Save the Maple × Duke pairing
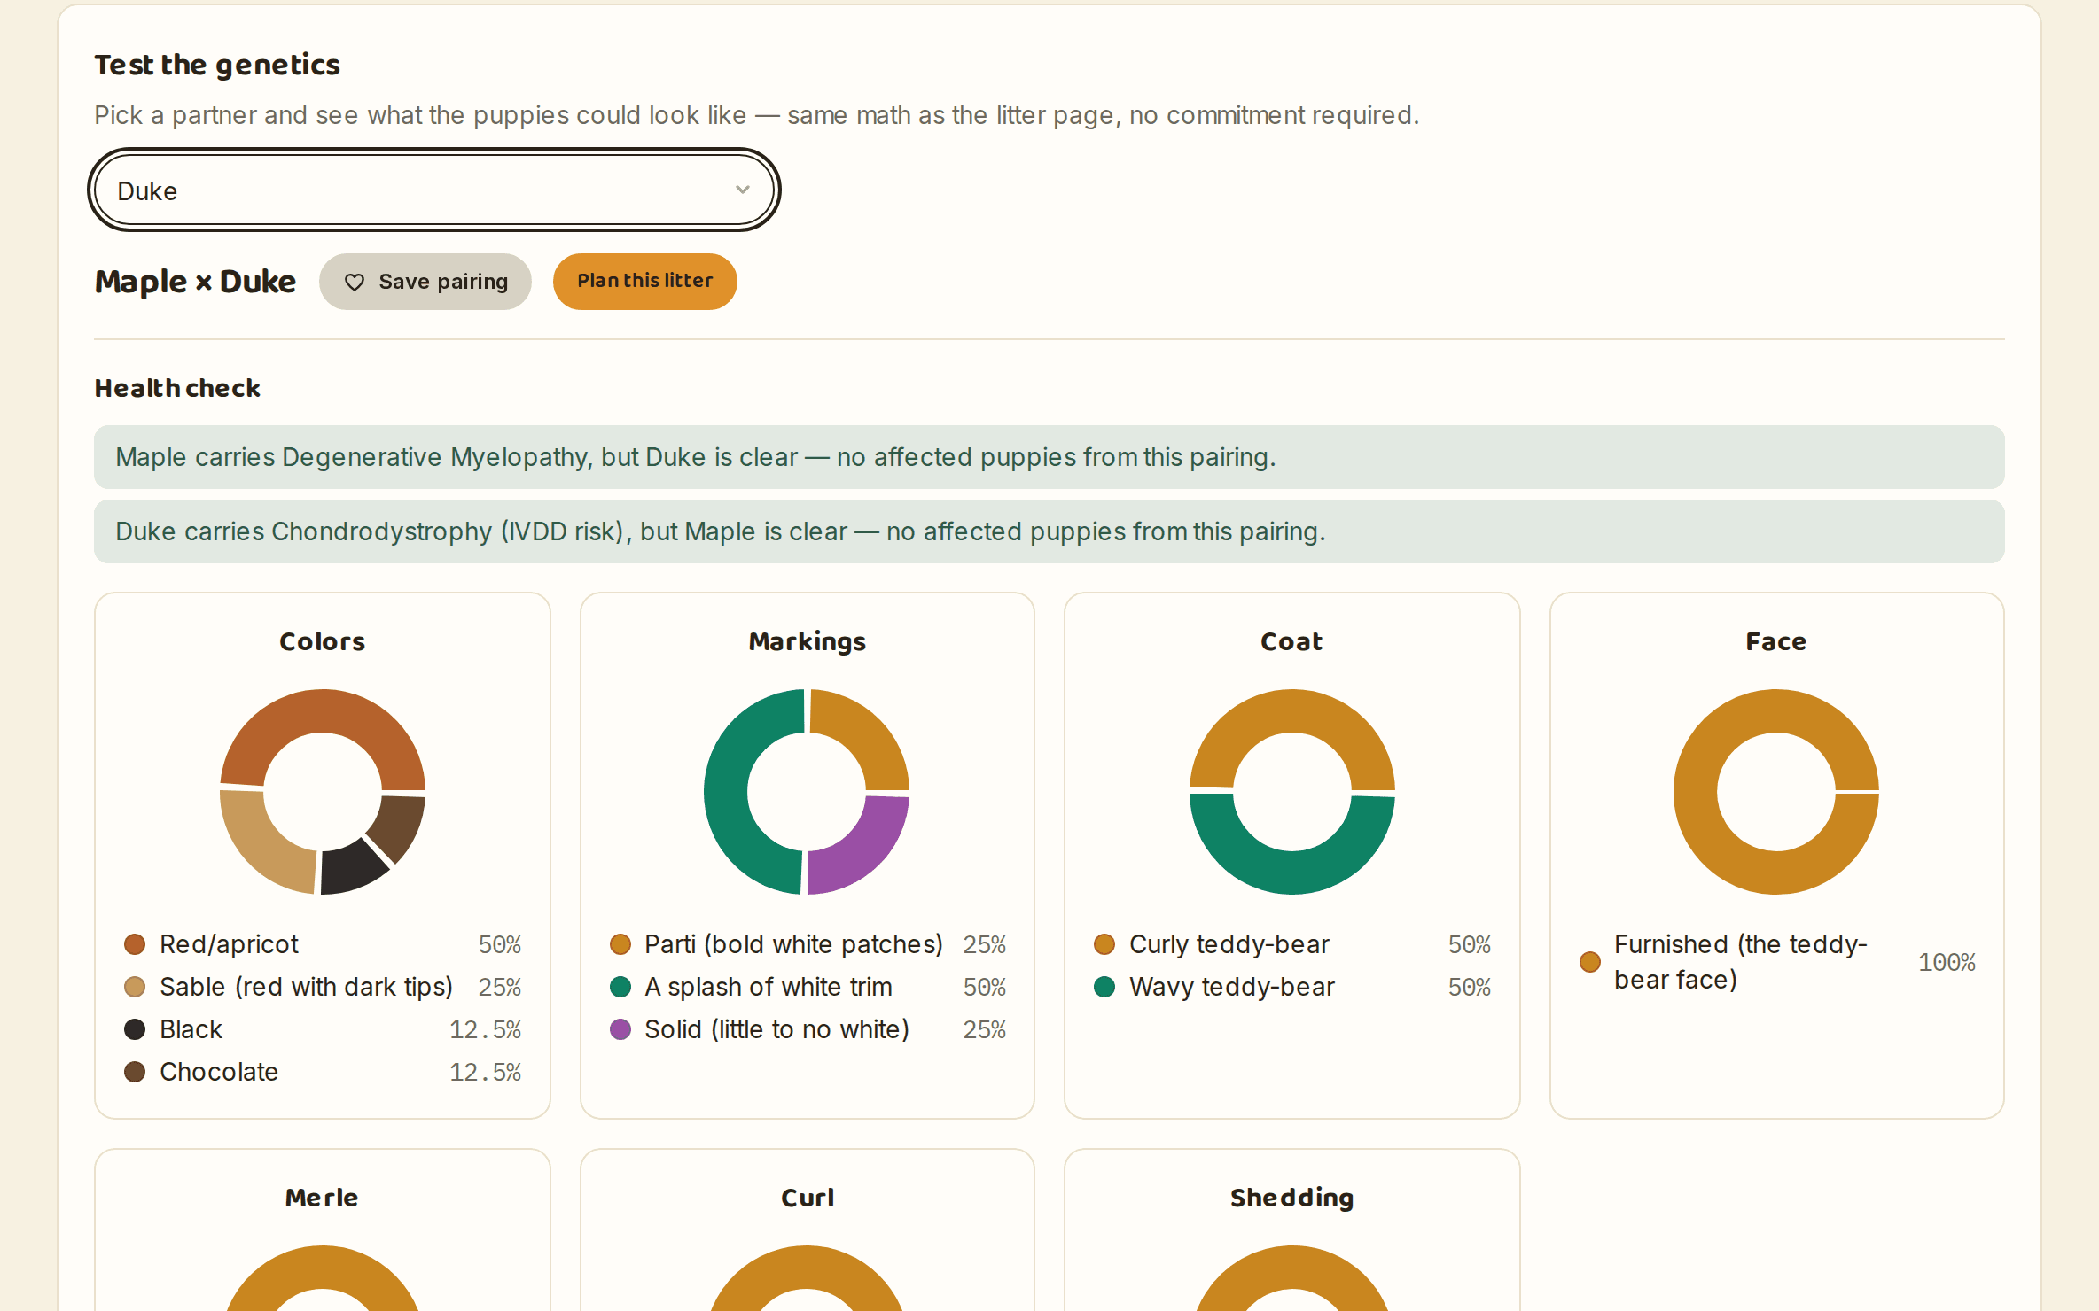The image size is (2099, 1311). 425,282
